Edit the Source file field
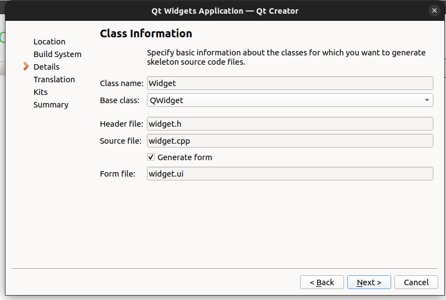This screenshot has width=446, height=300. click(290, 141)
